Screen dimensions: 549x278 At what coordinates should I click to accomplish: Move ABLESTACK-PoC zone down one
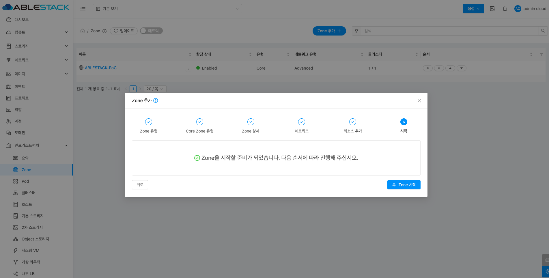462,68
